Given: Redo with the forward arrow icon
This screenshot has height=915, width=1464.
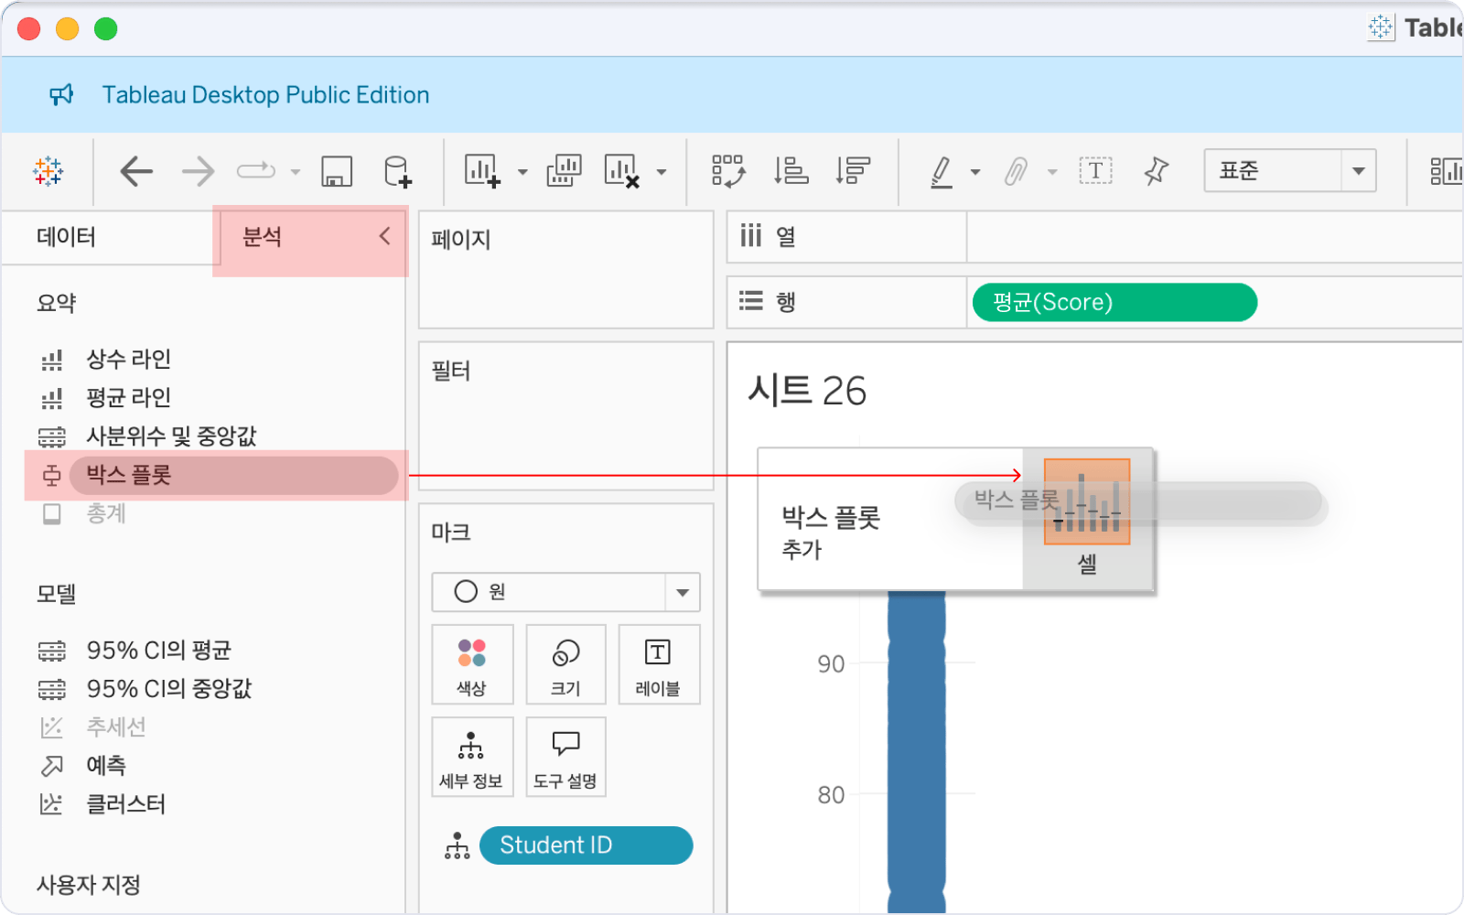Looking at the screenshot, I should click(198, 171).
